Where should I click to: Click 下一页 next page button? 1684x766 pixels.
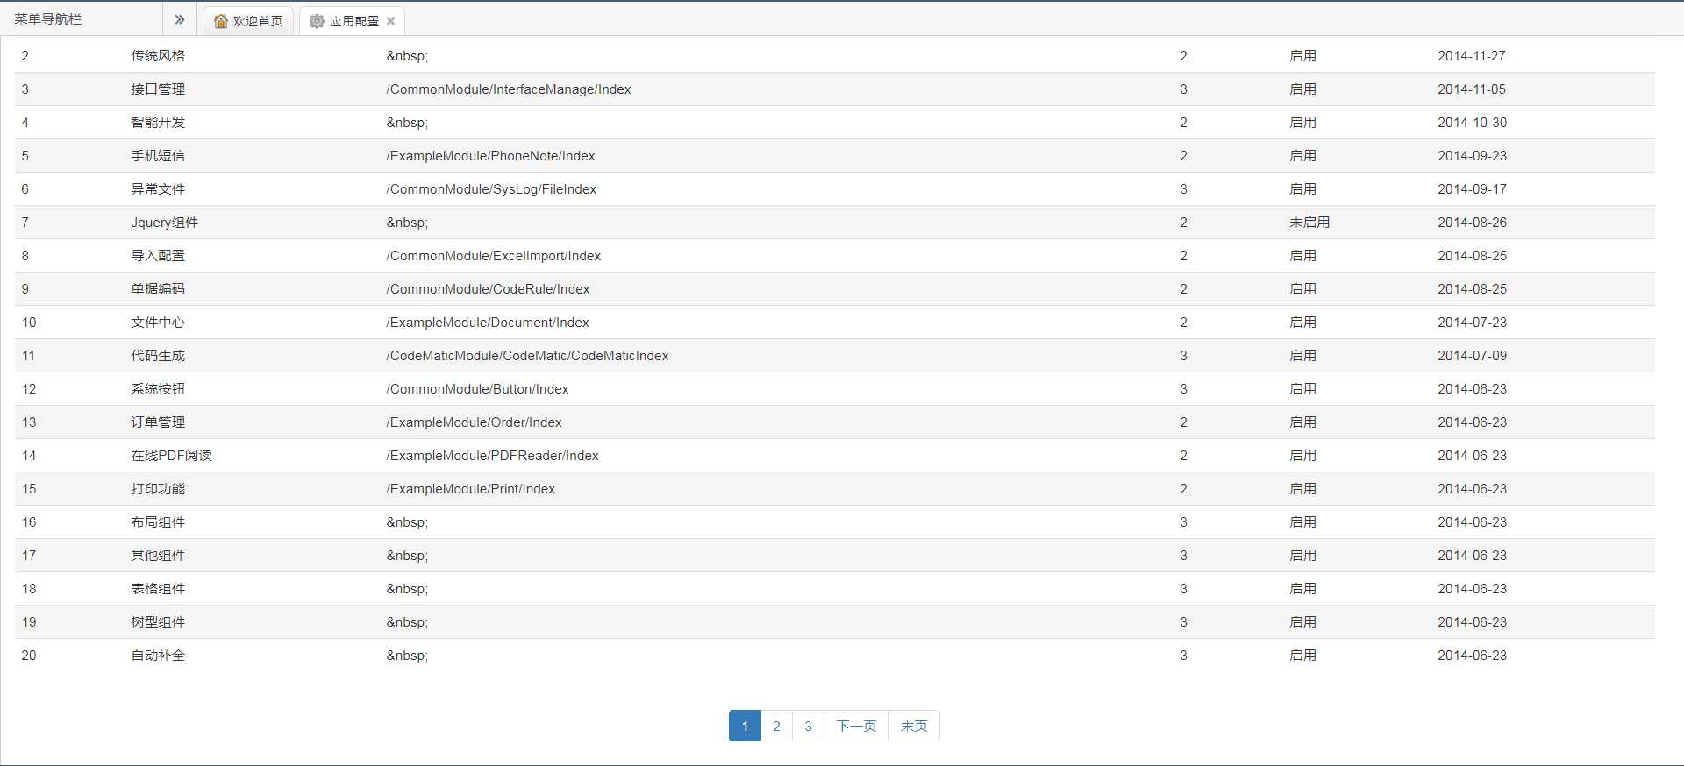(x=856, y=726)
